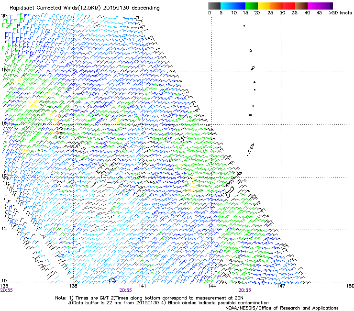Click the purple '20:35' time between 138 and 141
The height and width of the screenshot is (311, 354).
coord(125,290)
